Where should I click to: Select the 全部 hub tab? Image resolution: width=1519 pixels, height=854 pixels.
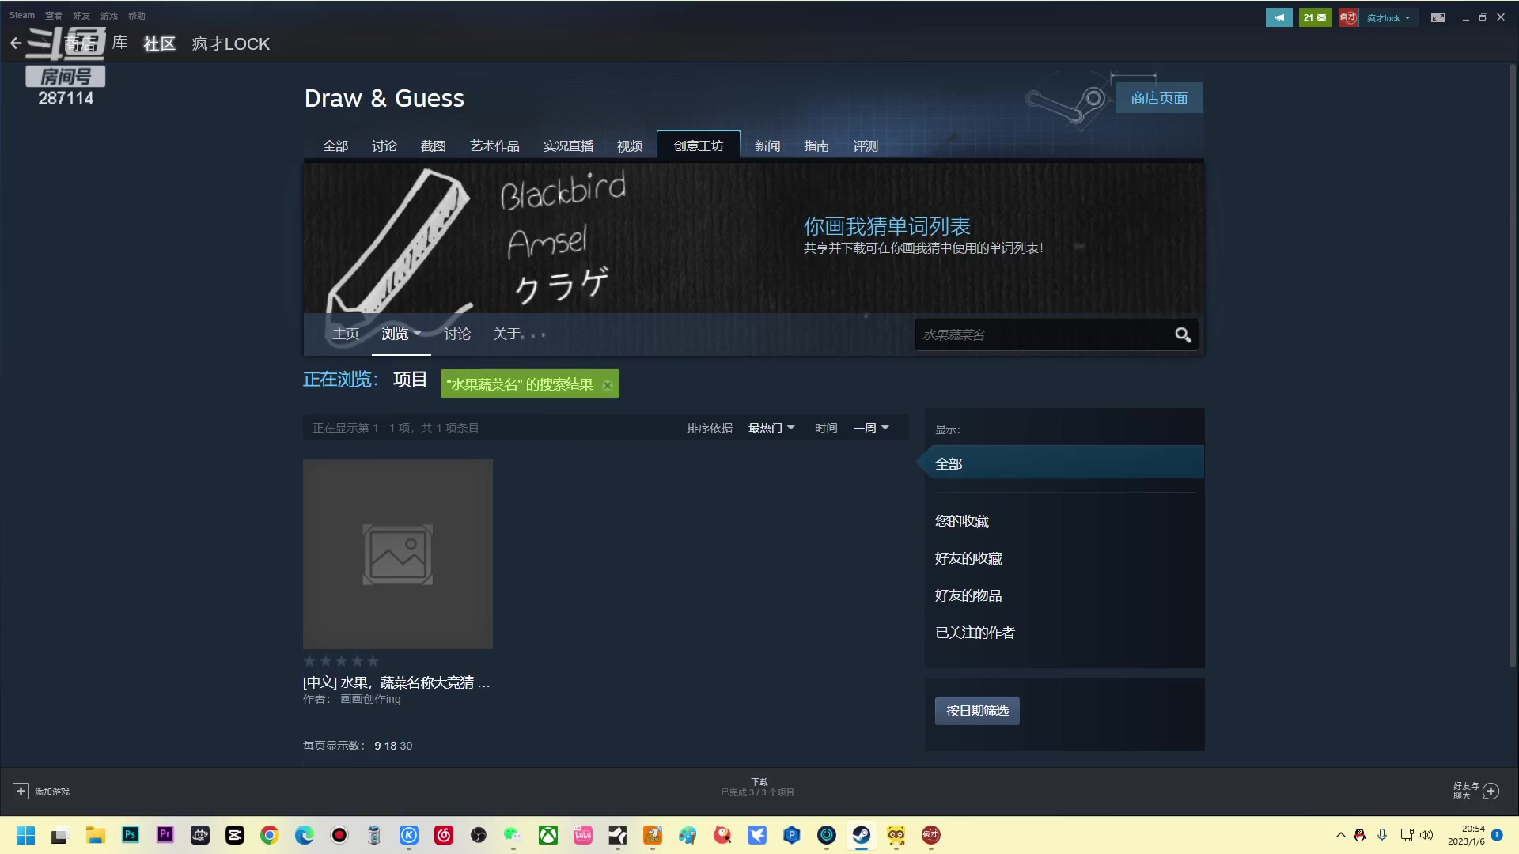(x=335, y=146)
